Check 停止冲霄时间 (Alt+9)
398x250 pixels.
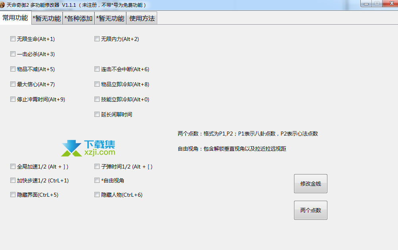tap(13, 99)
